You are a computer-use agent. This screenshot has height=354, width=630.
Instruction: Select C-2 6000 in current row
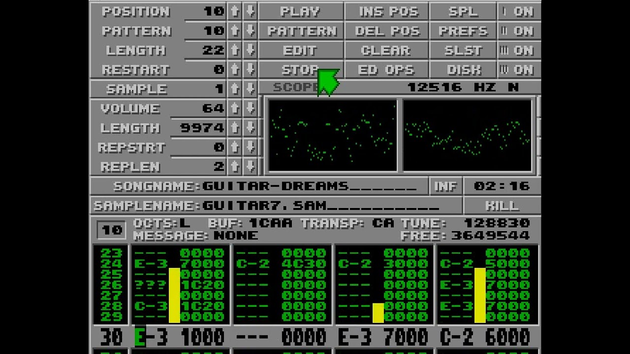tap(484, 337)
